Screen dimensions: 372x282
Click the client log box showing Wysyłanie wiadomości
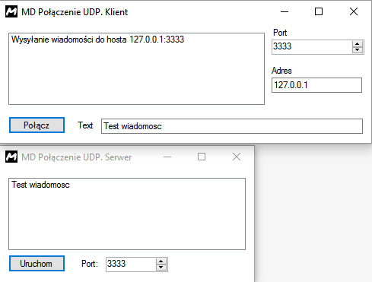[136, 68]
